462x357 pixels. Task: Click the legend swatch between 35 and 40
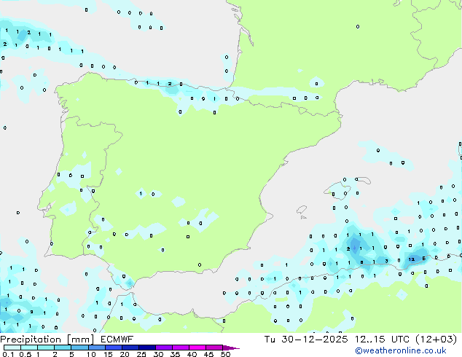pos(180,348)
